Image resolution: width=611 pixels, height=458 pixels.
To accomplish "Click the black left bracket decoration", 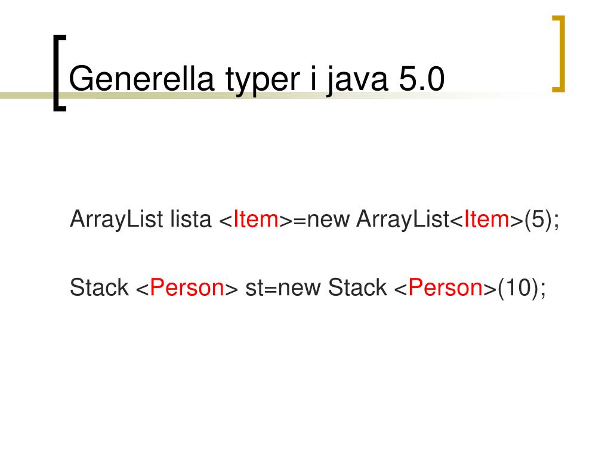I will click(x=60, y=73).
